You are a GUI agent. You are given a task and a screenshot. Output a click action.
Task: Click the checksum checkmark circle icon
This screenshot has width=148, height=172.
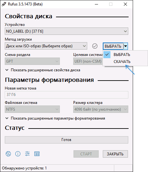pos(95,46)
